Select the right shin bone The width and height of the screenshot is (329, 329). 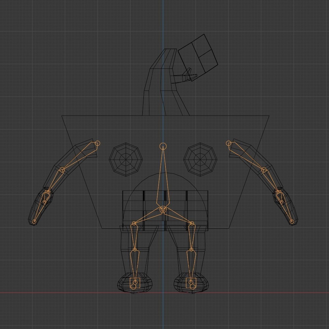191,266
